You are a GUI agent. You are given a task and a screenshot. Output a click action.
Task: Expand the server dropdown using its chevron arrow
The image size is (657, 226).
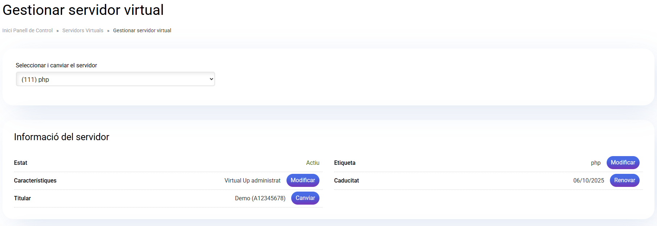tap(212, 79)
